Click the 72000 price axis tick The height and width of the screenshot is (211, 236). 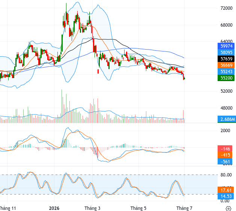[226, 8]
